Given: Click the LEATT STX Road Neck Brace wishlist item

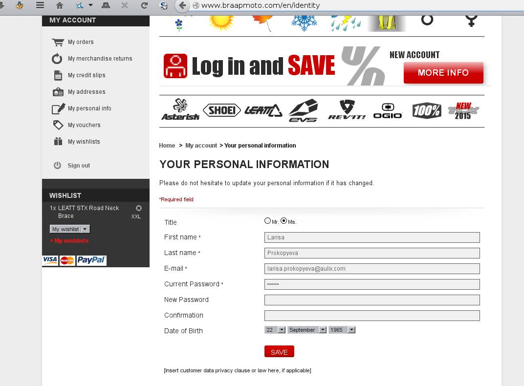Looking at the screenshot, I should point(88,212).
